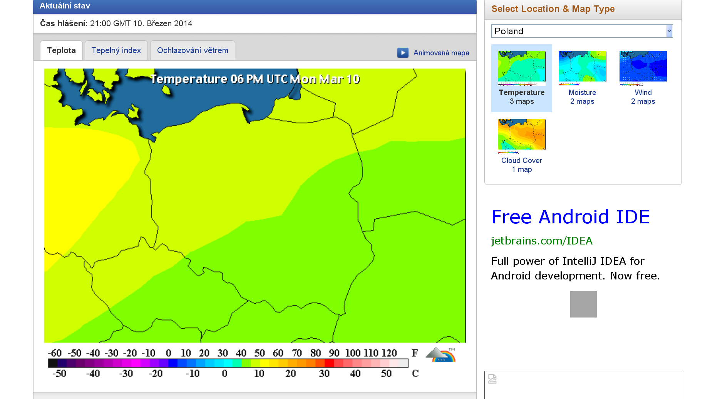Click the Weather Underground rainbow logo
Screen dimensions: 715x399
coord(440,355)
